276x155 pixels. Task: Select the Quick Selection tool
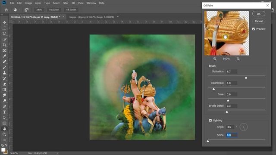point(4,39)
